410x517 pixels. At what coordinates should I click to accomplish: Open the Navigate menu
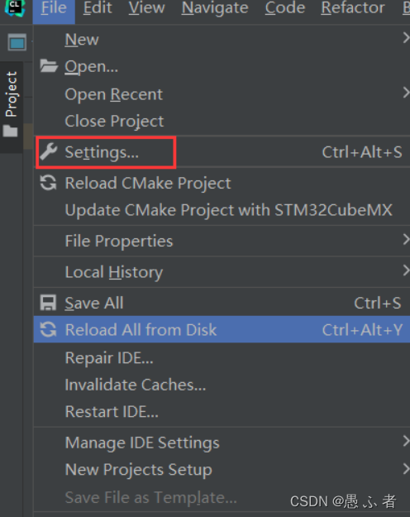click(215, 8)
